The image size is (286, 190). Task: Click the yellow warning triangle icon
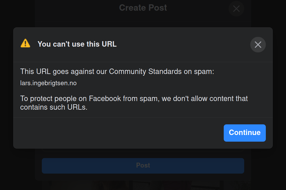(x=25, y=43)
